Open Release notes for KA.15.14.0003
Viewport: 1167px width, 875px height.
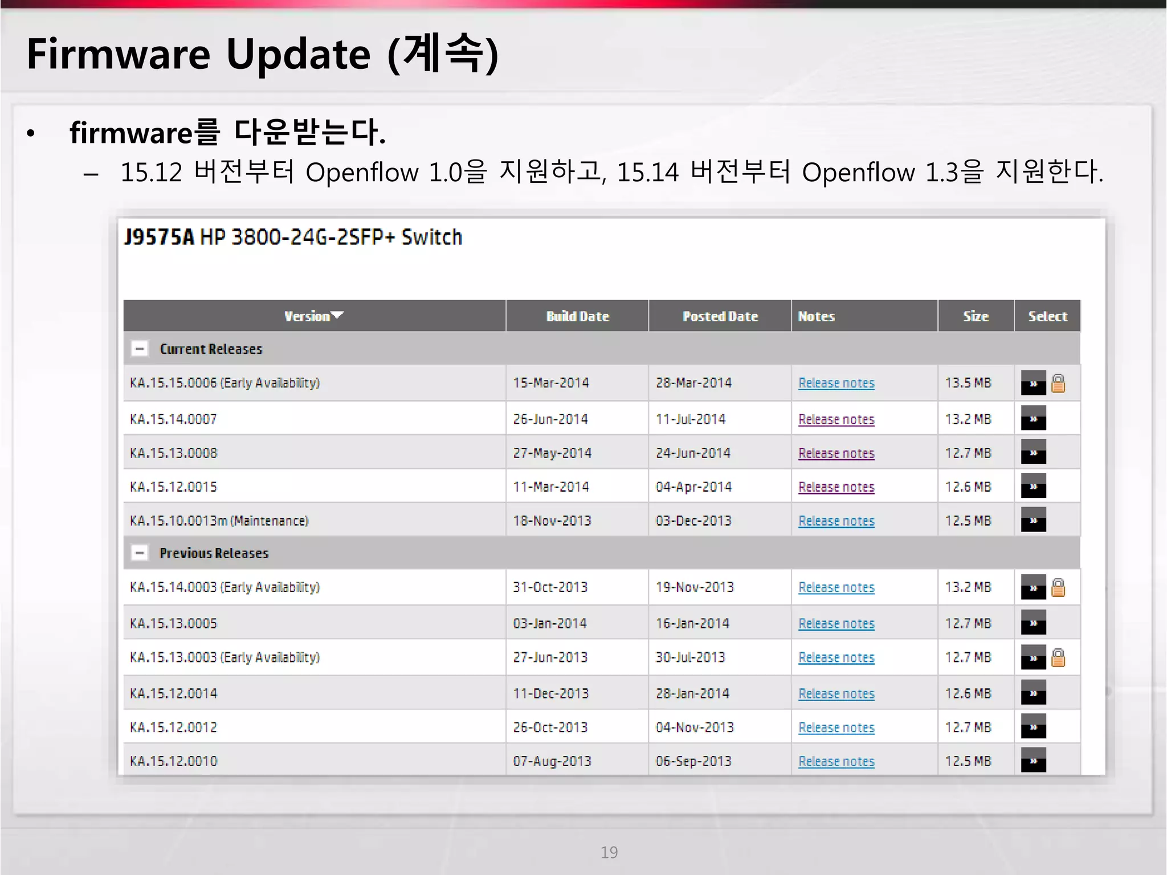pos(836,587)
